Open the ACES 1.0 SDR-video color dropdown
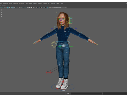The width and height of the screenshot is (127, 95). tap(57, 7)
